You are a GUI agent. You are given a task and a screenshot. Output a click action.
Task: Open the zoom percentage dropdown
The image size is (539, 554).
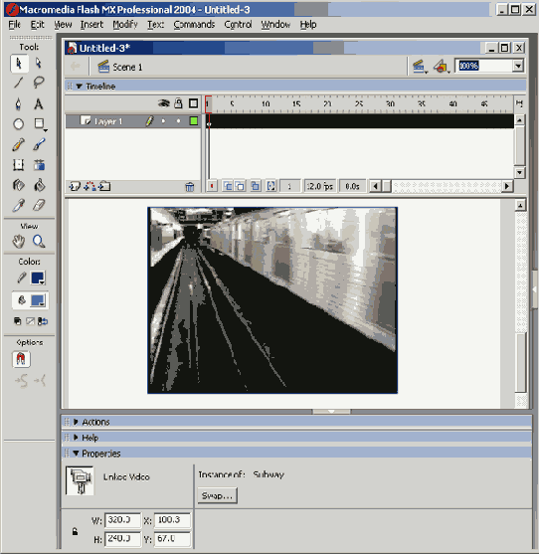click(518, 66)
